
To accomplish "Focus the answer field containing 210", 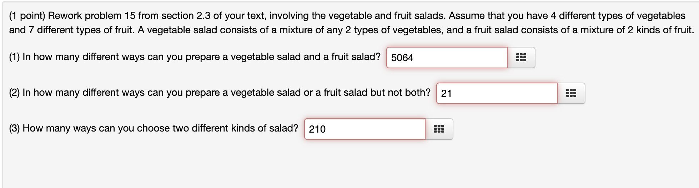I will [x=364, y=129].
